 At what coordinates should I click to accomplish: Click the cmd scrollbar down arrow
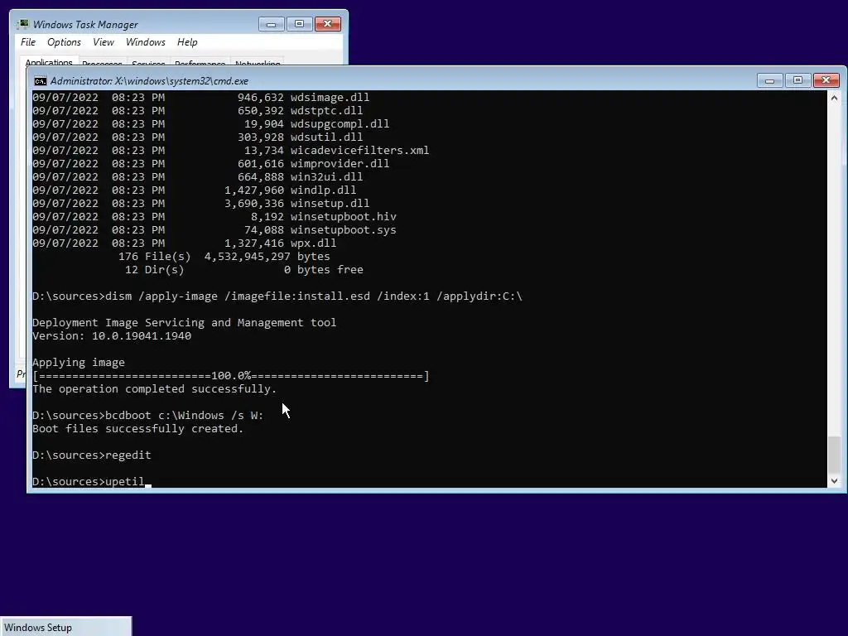(834, 481)
